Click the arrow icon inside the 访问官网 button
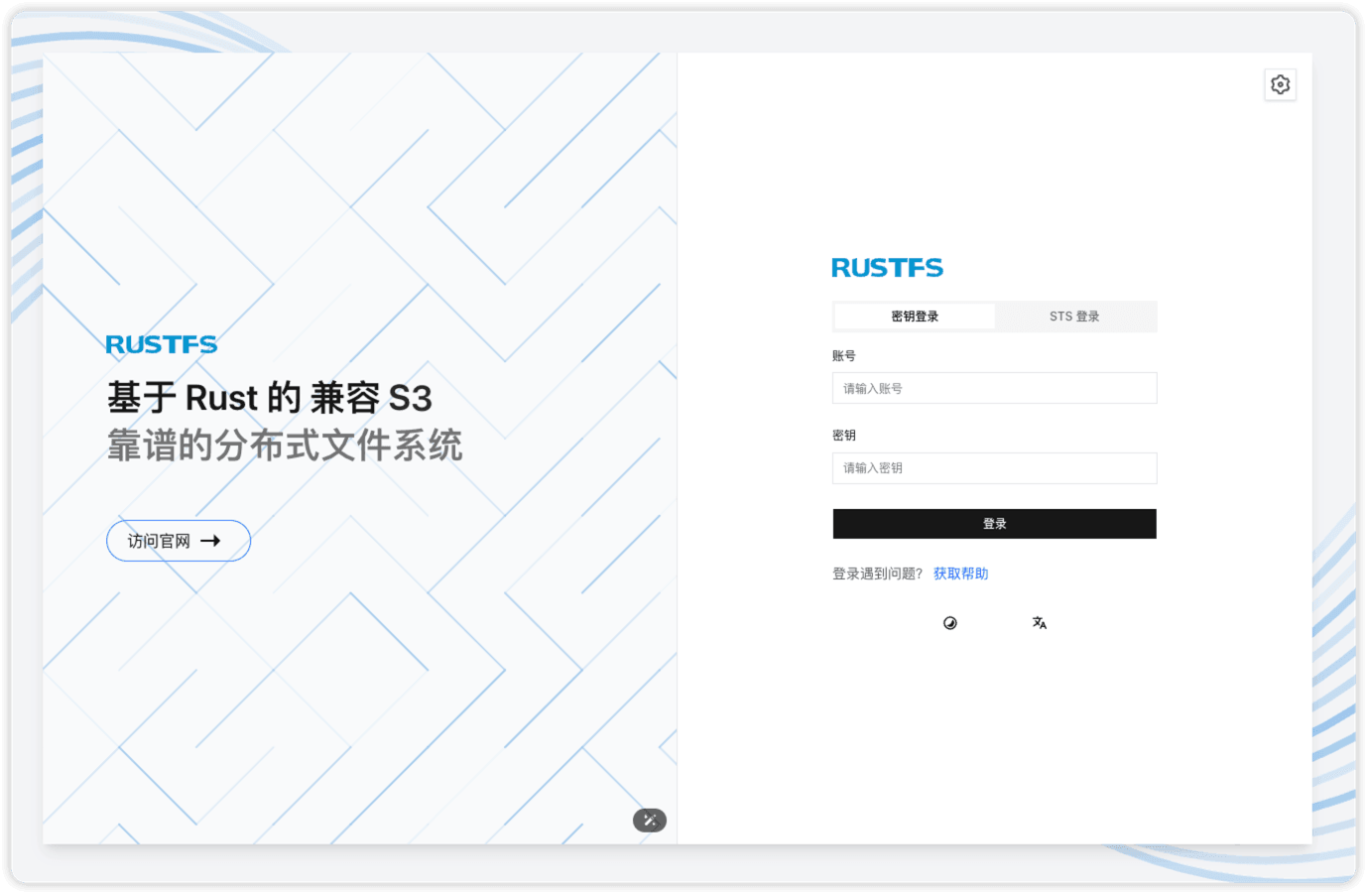 [x=209, y=540]
